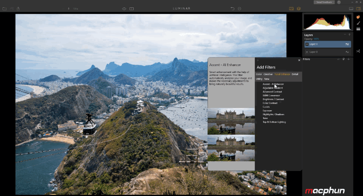Click the batch processing icon in the top toolbar
Screen dimensions: 363x196
click(x=11, y=9)
